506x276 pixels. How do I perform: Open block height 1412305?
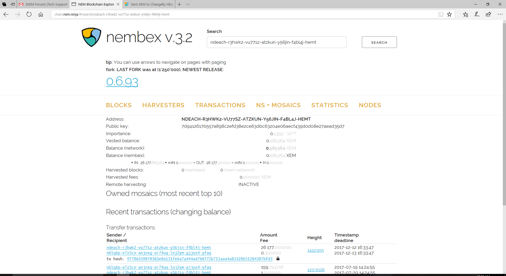(315, 250)
